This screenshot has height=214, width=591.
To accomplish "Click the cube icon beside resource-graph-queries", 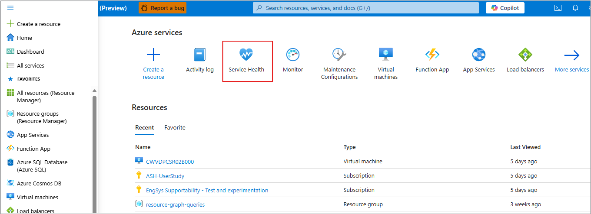I will 139,204.
